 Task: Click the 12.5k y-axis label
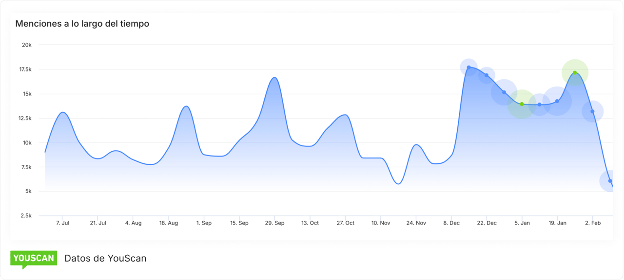click(24, 118)
